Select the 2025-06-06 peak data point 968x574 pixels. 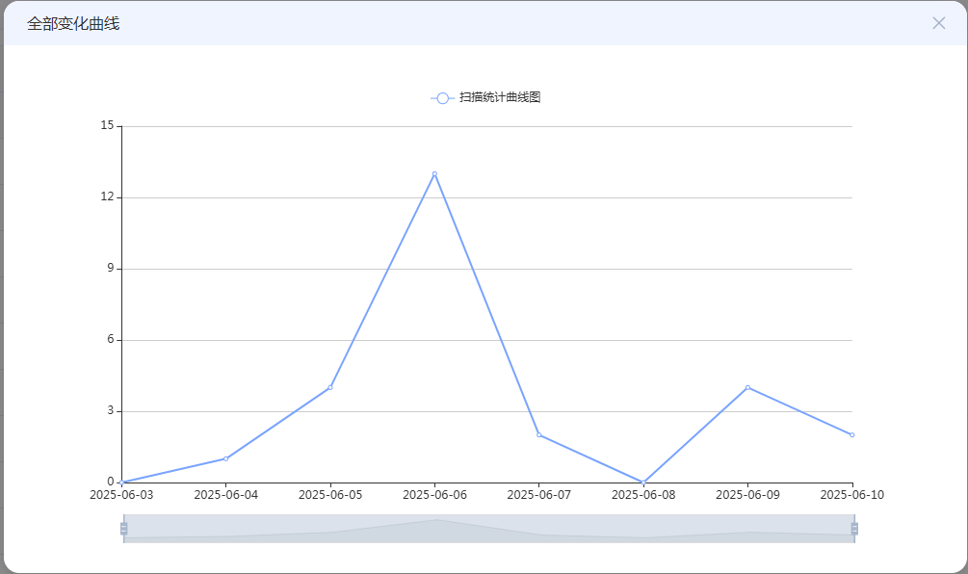pos(434,174)
